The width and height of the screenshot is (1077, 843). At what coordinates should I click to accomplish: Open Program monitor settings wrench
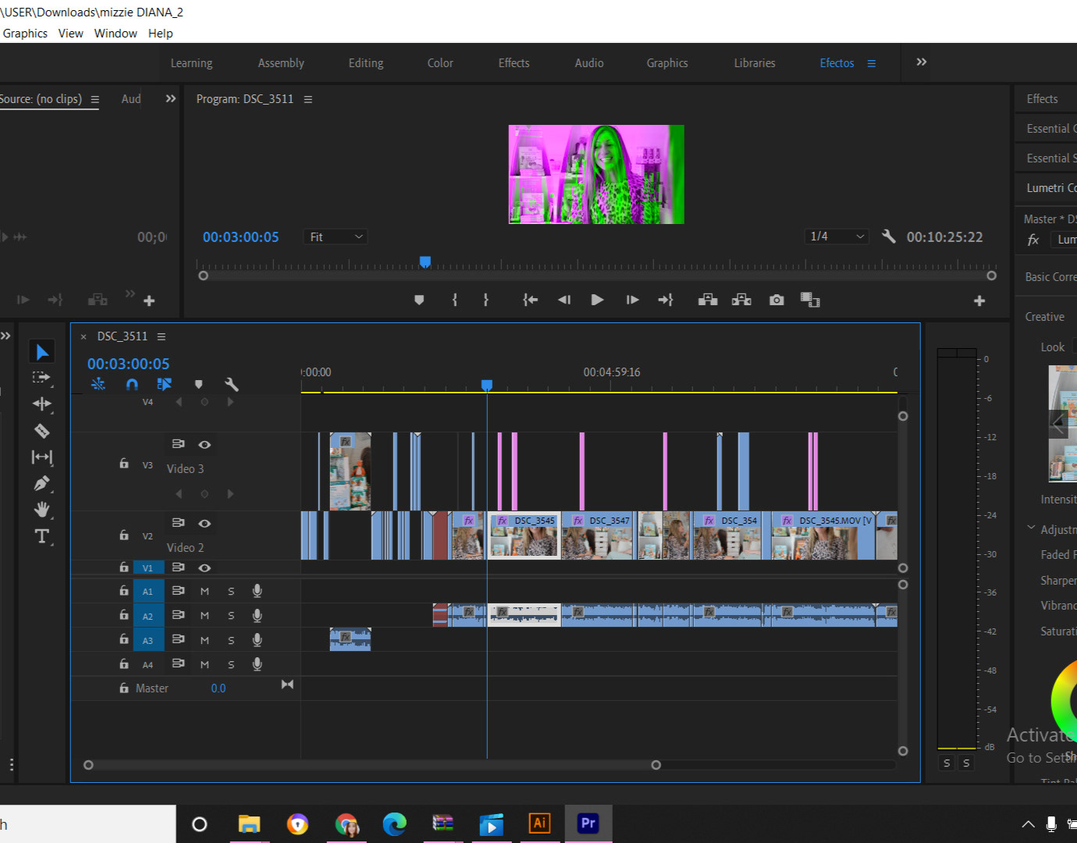(x=888, y=236)
